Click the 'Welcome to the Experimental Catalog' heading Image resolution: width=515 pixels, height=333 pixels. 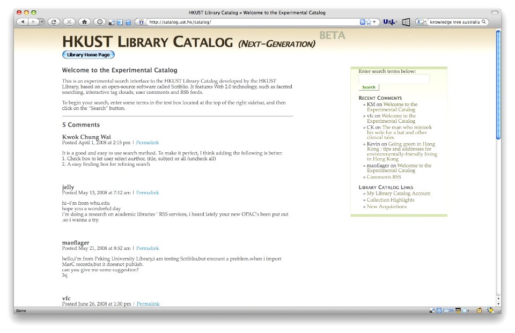point(120,70)
